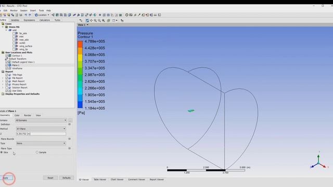Open the Color tab in details
333x187 pixels.
click(x=17, y=115)
